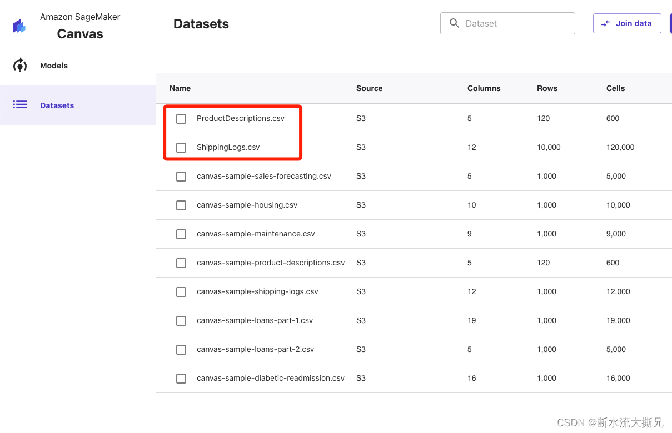The image size is (672, 433).
Task: Check canvas-sample-diabetic-readmission.csv checkbox
Action: click(x=181, y=379)
